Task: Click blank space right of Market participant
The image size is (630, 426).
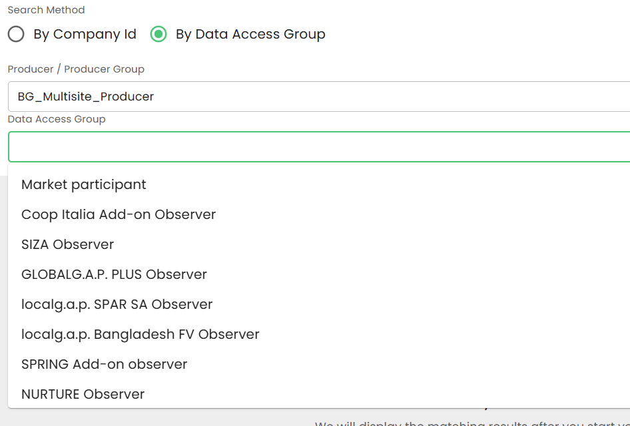Action: (x=400, y=184)
